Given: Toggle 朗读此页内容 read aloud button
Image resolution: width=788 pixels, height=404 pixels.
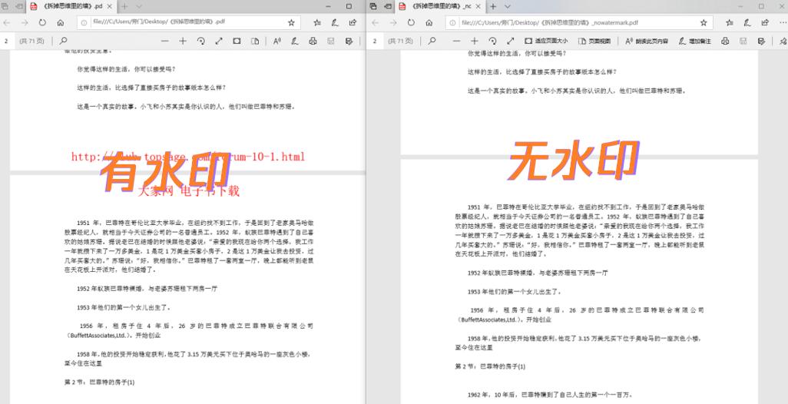Looking at the screenshot, I should pyautogui.click(x=646, y=41).
